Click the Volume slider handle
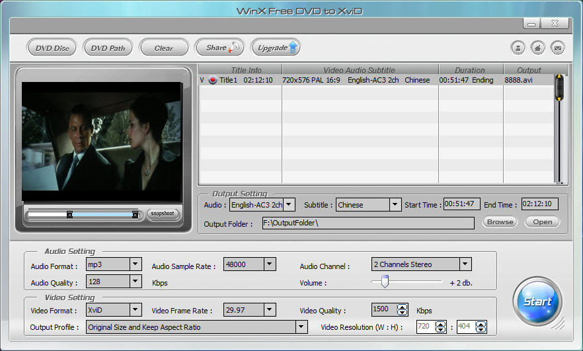The width and height of the screenshot is (583, 351). point(385,282)
